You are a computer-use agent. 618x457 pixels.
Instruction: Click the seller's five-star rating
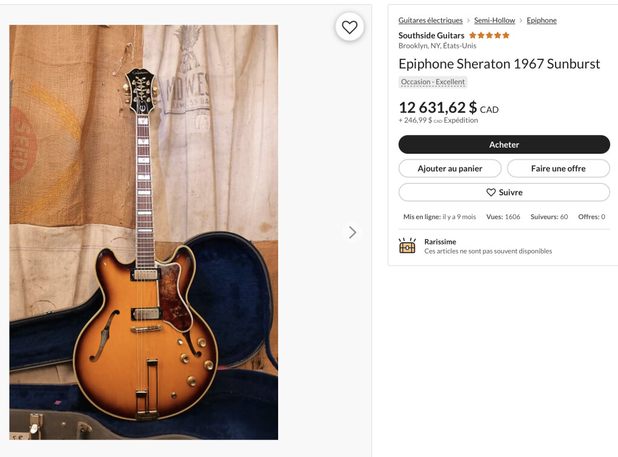[489, 36]
